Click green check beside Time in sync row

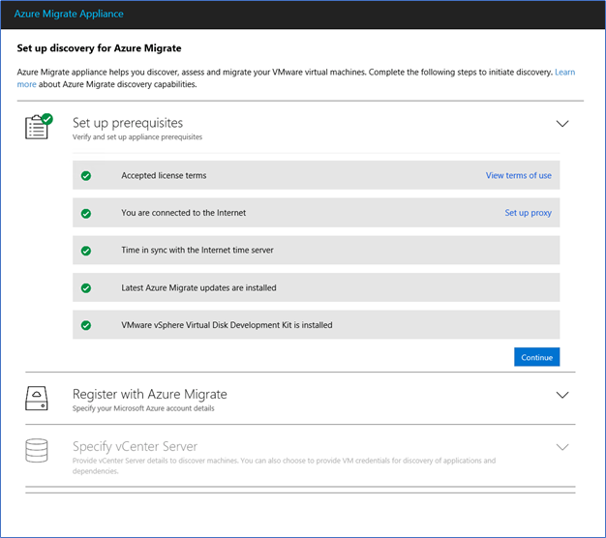pos(86,251)
